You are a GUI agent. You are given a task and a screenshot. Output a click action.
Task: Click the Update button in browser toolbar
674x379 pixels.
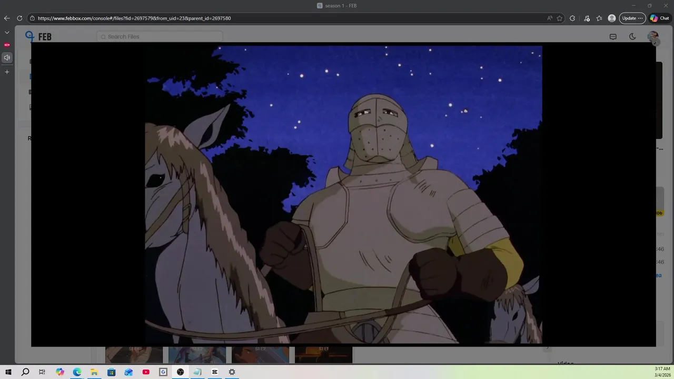[x=632, y=18]
